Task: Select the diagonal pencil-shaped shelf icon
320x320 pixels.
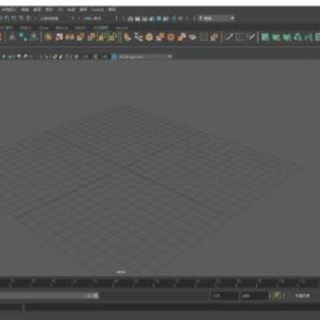Action: [229, 37]
